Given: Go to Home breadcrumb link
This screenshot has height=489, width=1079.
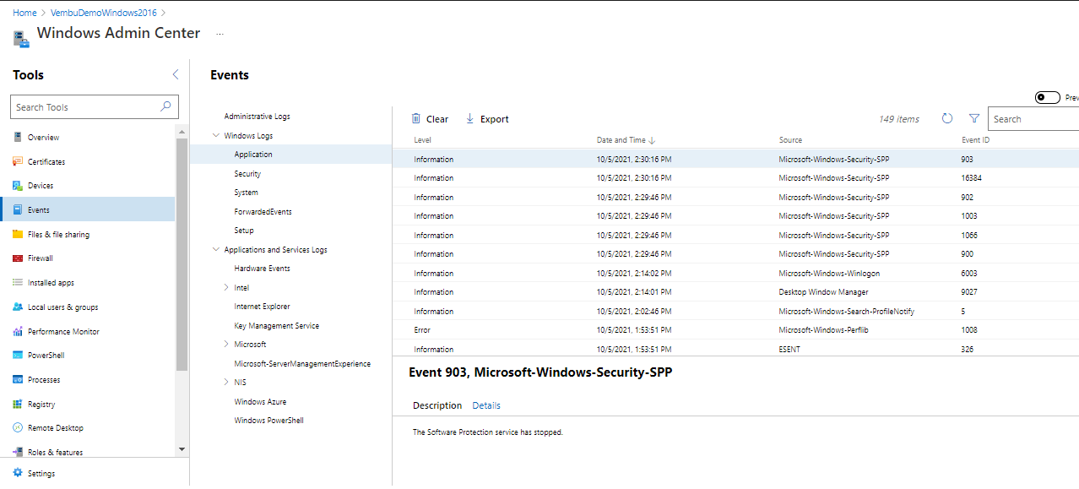Looking at the screenshot, I should point(24,13).
